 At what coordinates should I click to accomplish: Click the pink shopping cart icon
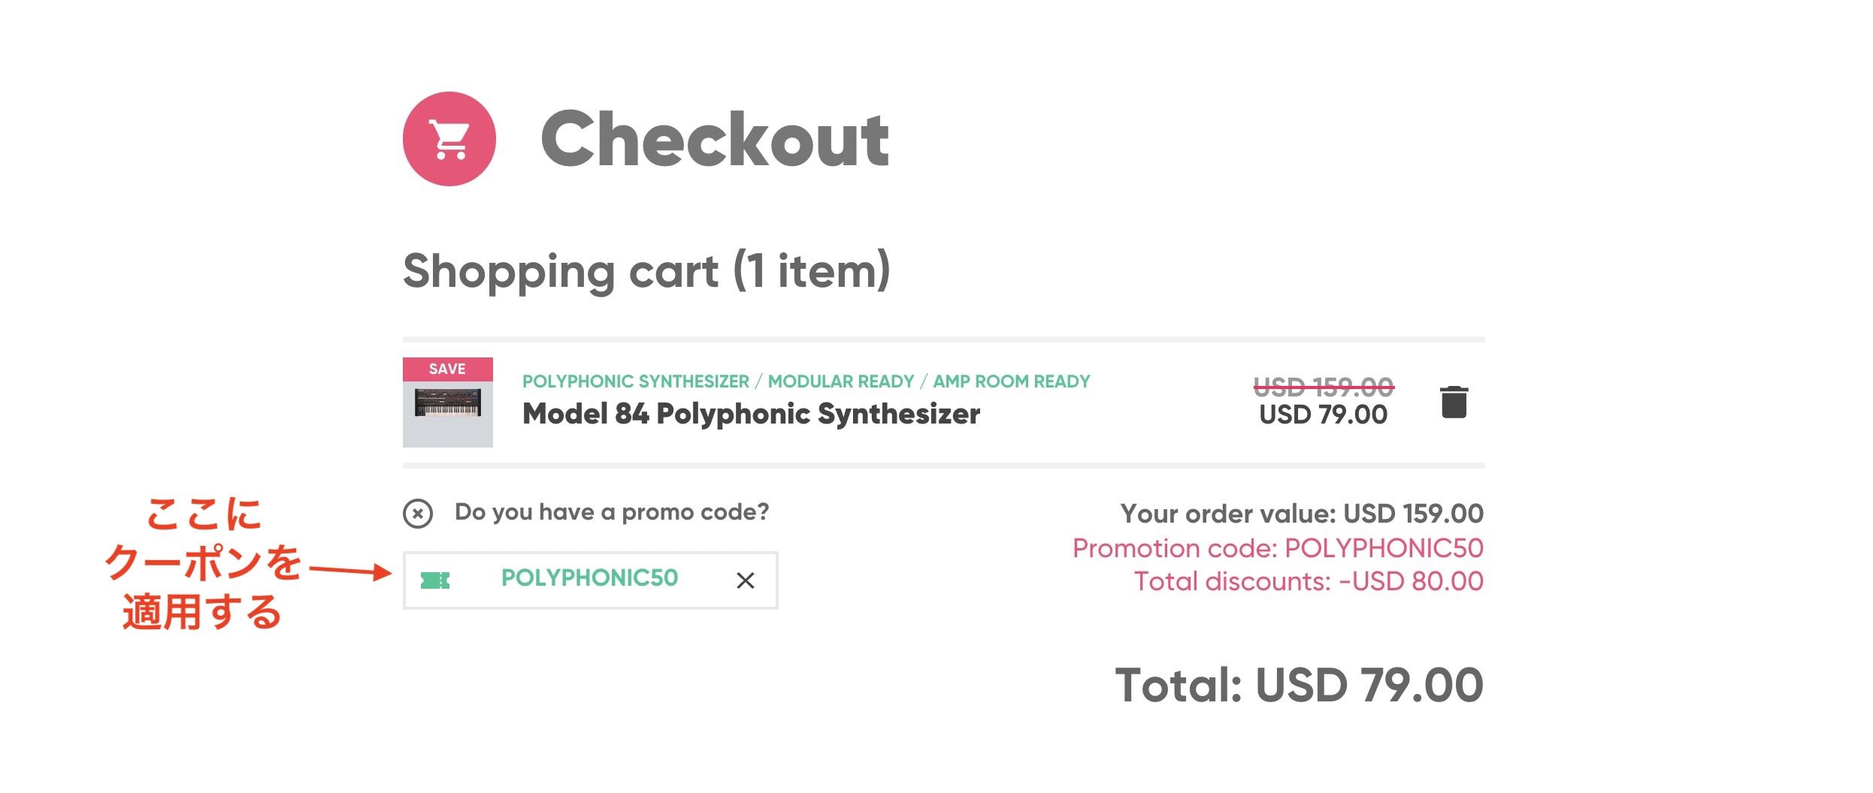click(449, 139)
